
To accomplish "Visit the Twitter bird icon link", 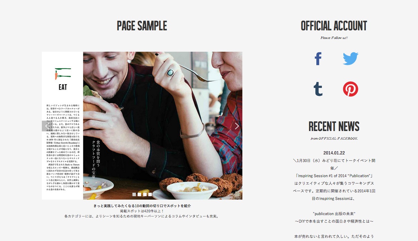I will (351, 59).
